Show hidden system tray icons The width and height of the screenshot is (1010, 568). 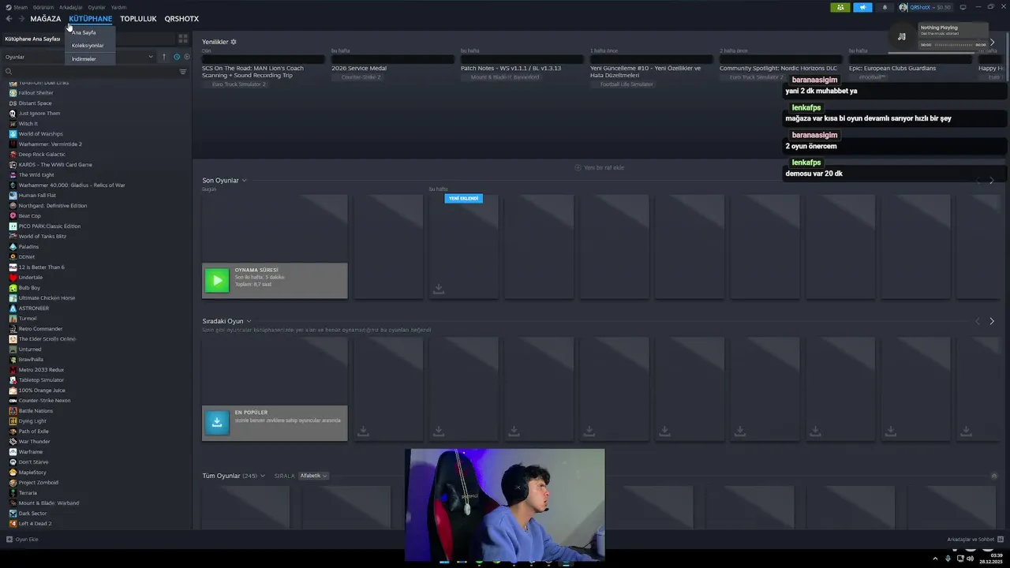click(936, 559)
